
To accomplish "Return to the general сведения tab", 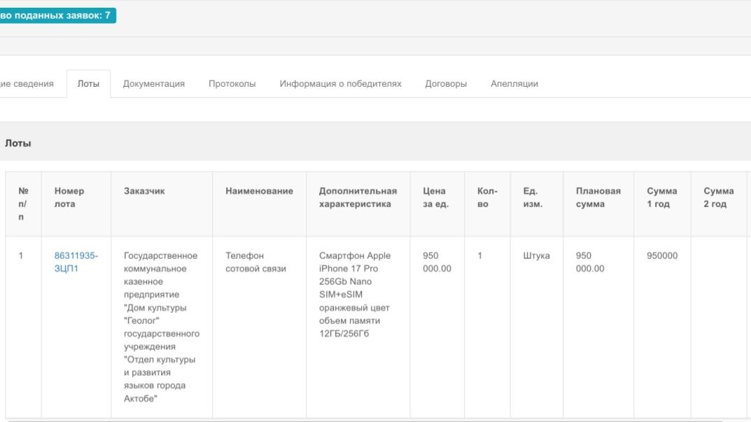I will 27,84.
